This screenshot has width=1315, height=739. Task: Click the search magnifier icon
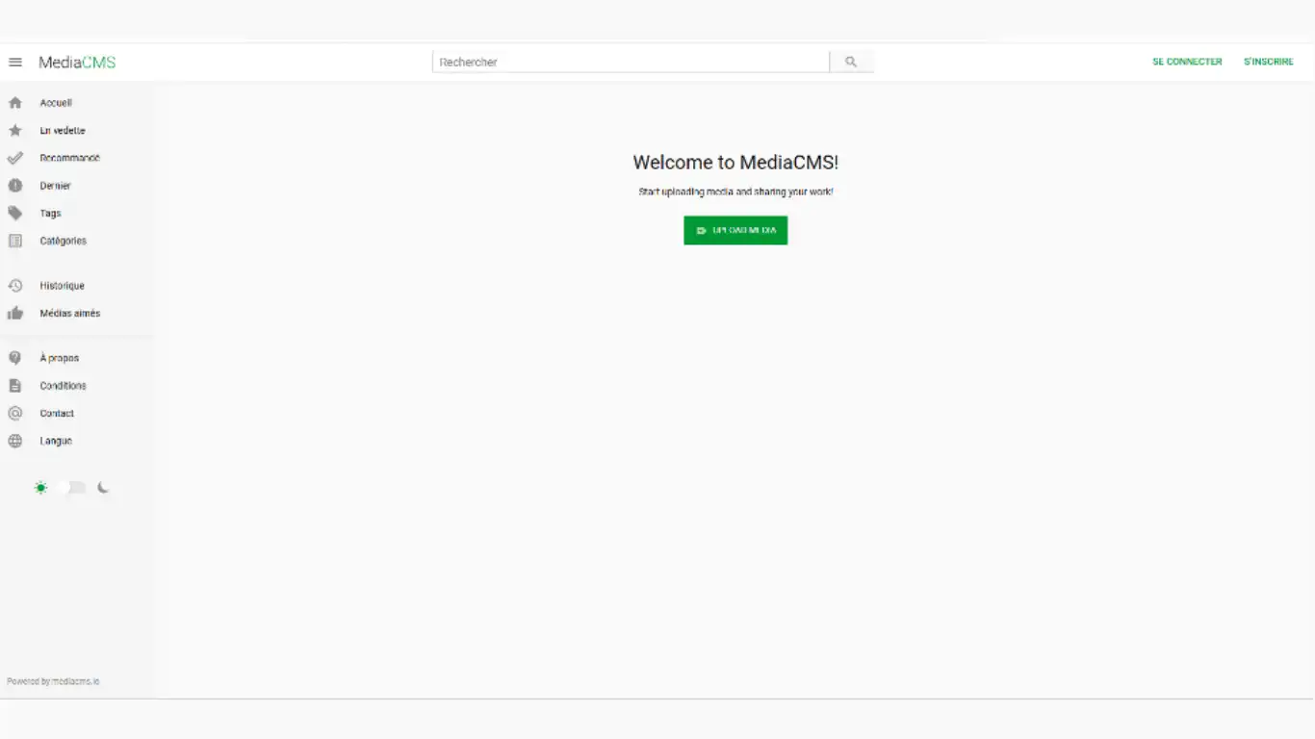point(851,61)
